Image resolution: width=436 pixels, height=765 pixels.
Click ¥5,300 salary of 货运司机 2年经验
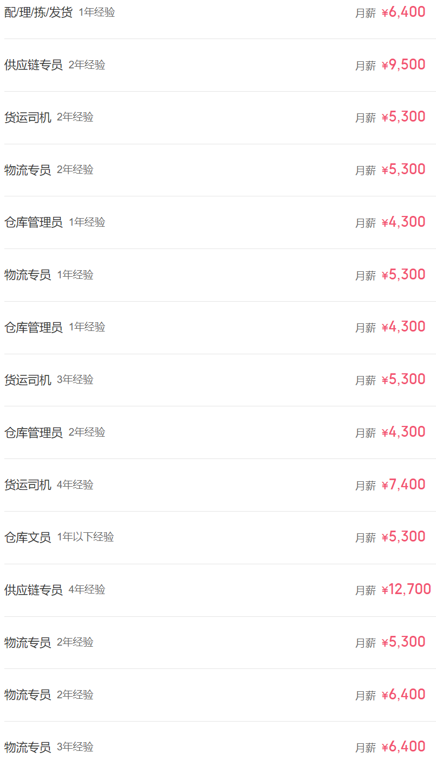pos(403,117)
